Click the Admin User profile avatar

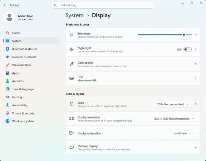[x=9, y=18]
